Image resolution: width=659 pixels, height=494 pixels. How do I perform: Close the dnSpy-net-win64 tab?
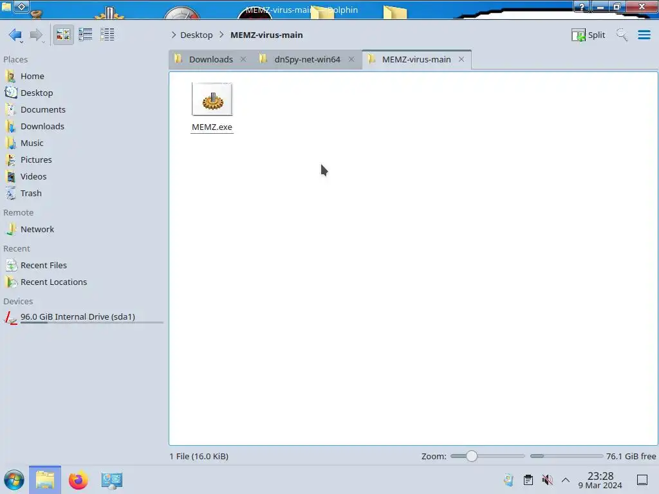coord(351,59)
